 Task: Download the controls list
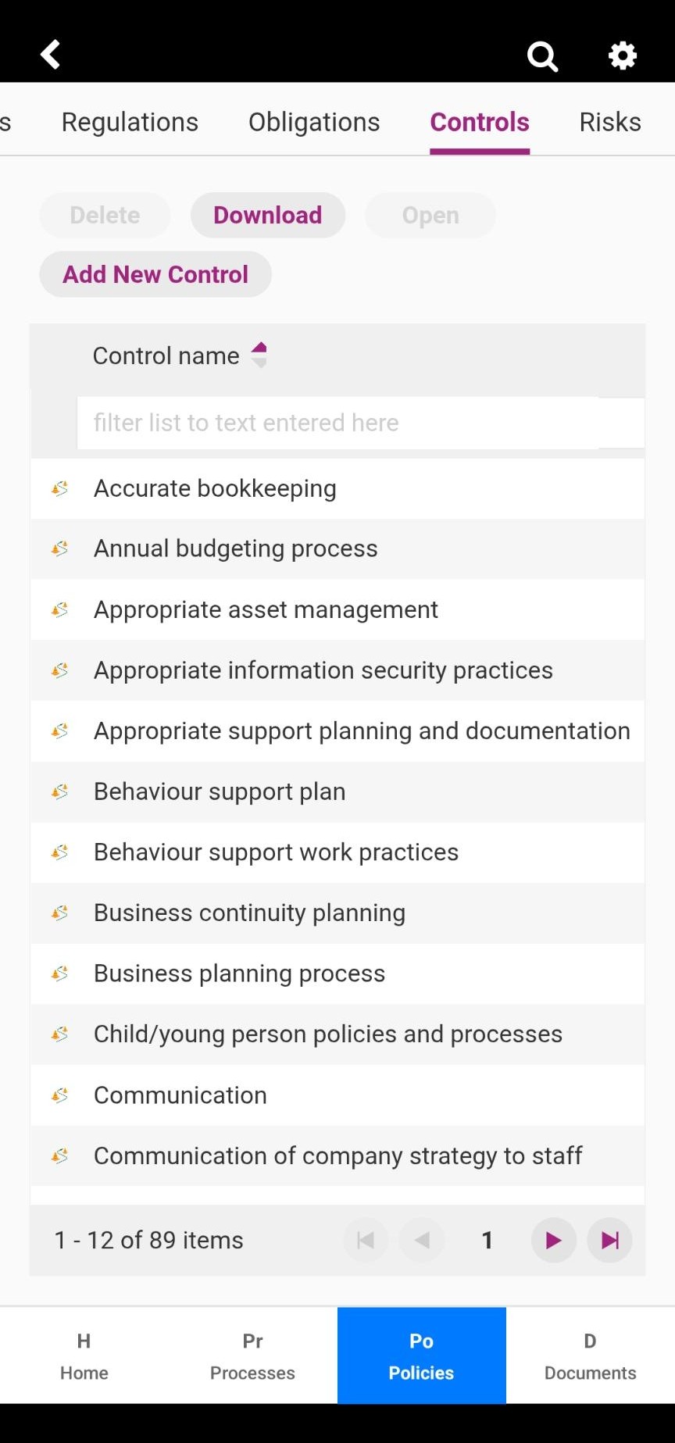coord(268,215)
